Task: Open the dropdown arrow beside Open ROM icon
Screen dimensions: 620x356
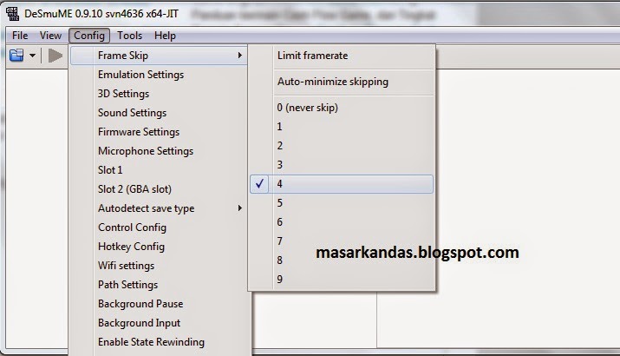Action: tap(32, 56)
